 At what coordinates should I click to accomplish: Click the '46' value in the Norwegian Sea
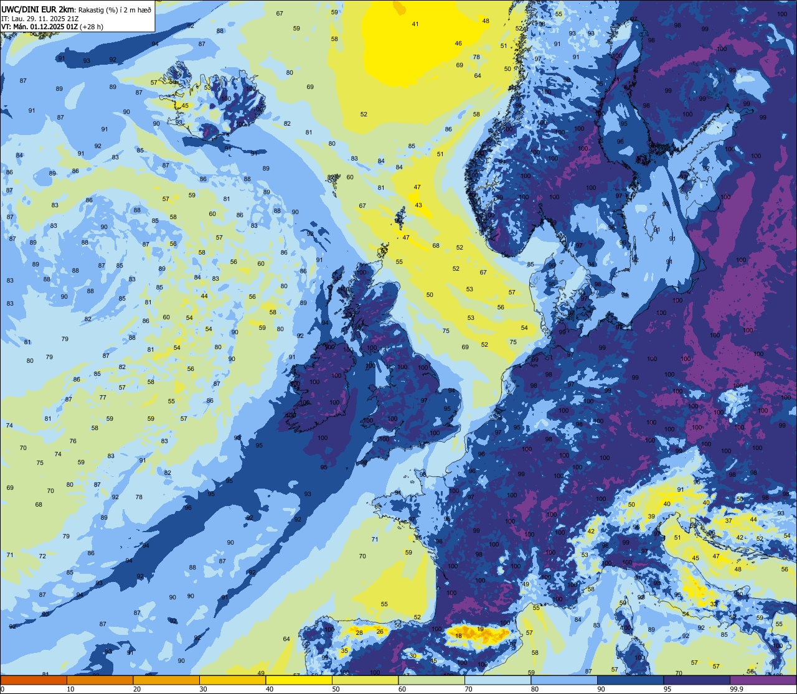(x=458, y=43)
